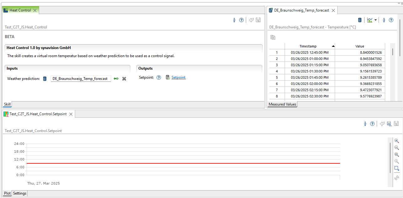Click the copy icon above the measured values table
The height and width of the screenshot is (198, 403).
(x=273, y=37)
